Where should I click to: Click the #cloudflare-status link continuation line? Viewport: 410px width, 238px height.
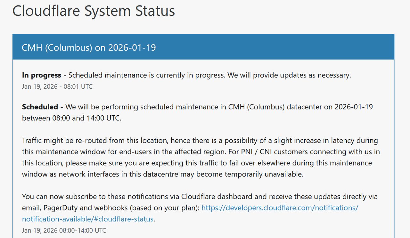[88, 219]
